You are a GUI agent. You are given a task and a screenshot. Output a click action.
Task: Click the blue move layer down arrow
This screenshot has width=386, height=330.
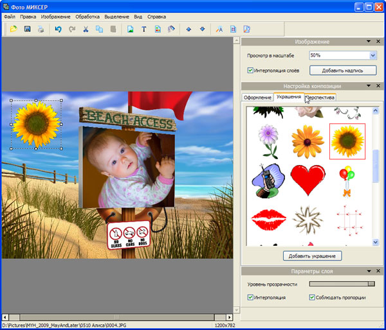pos(202,29)
